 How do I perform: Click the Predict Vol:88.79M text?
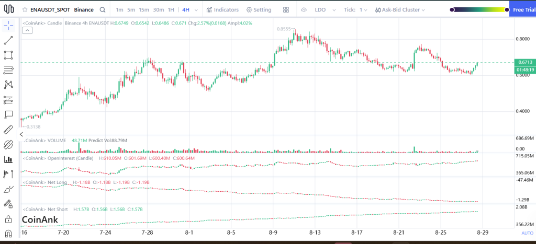[108, 140]
